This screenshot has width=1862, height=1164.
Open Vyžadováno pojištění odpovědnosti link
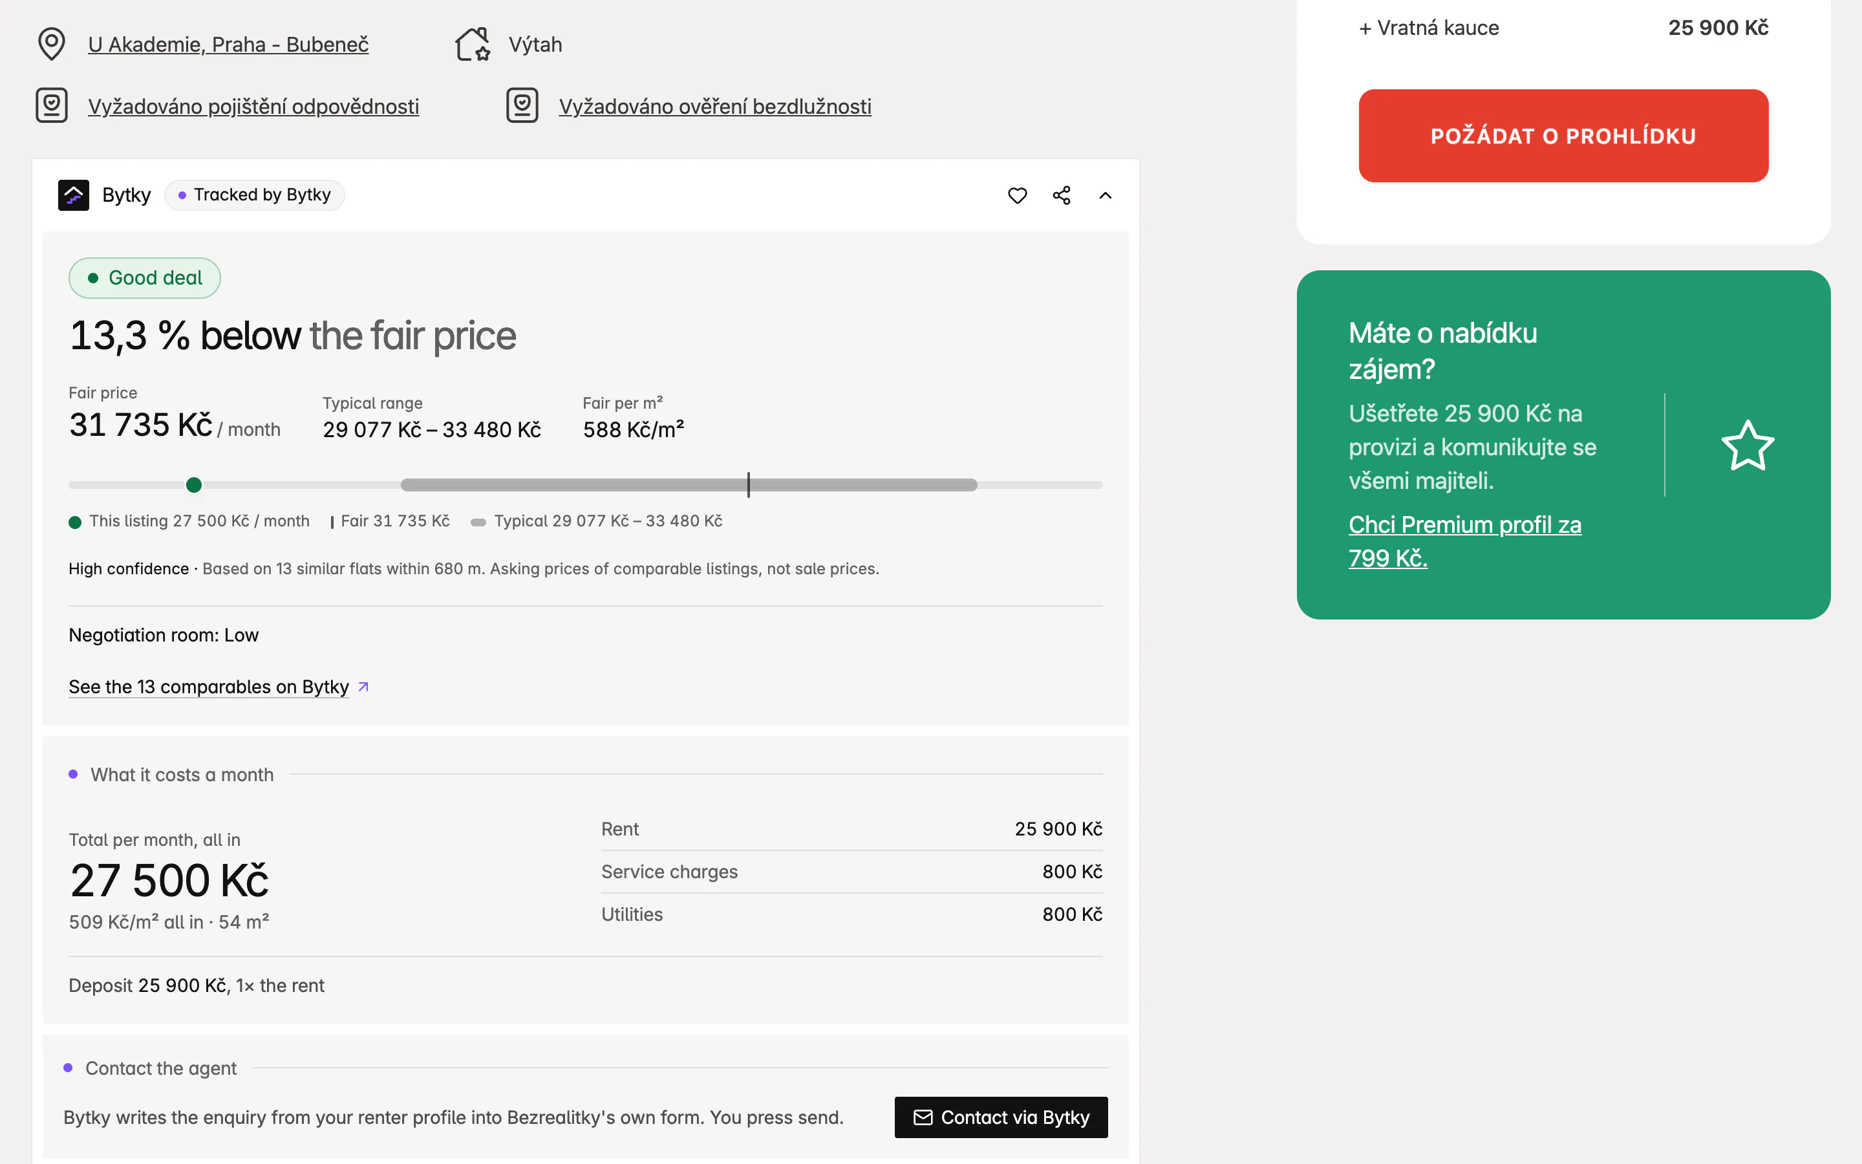(253, 106)
